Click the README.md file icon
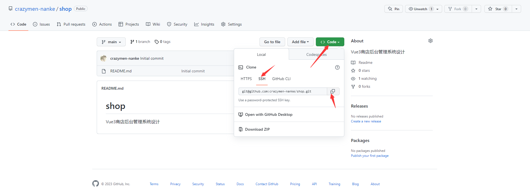 tap(104, 71)
